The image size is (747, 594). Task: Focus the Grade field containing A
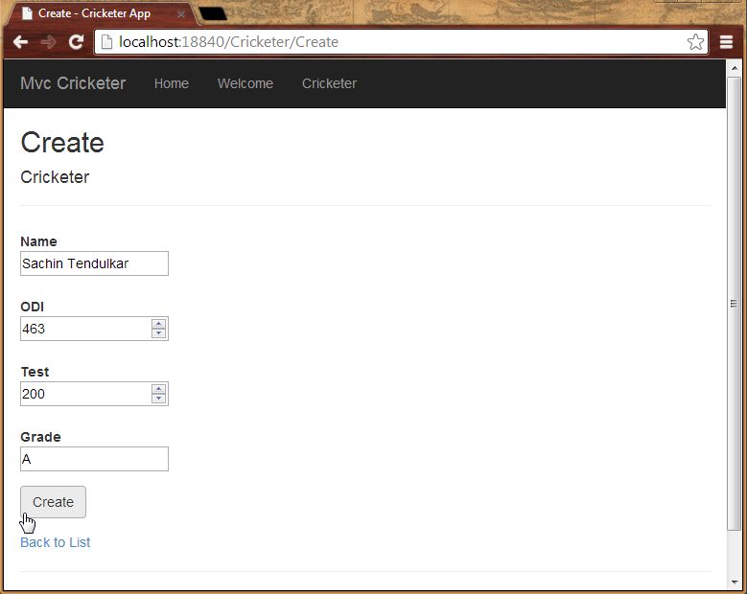click(94, 459)
